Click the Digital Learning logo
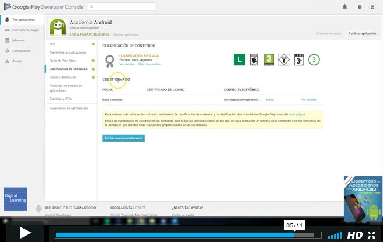 pos(15,199)
